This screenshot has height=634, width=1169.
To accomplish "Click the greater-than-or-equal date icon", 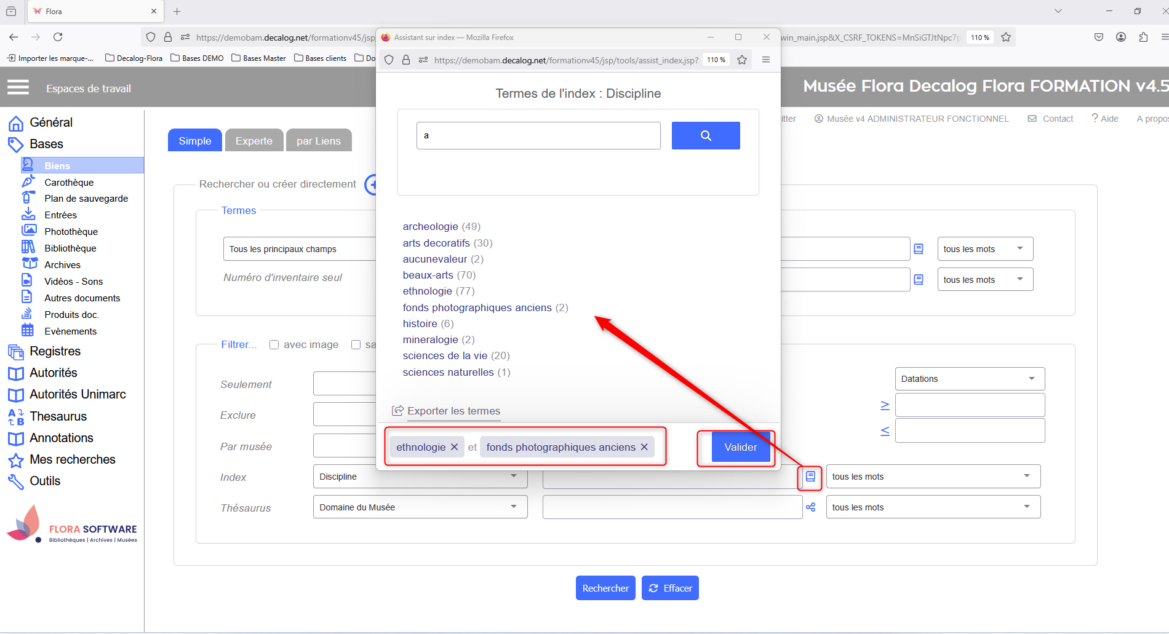I will tap(885, 405).
